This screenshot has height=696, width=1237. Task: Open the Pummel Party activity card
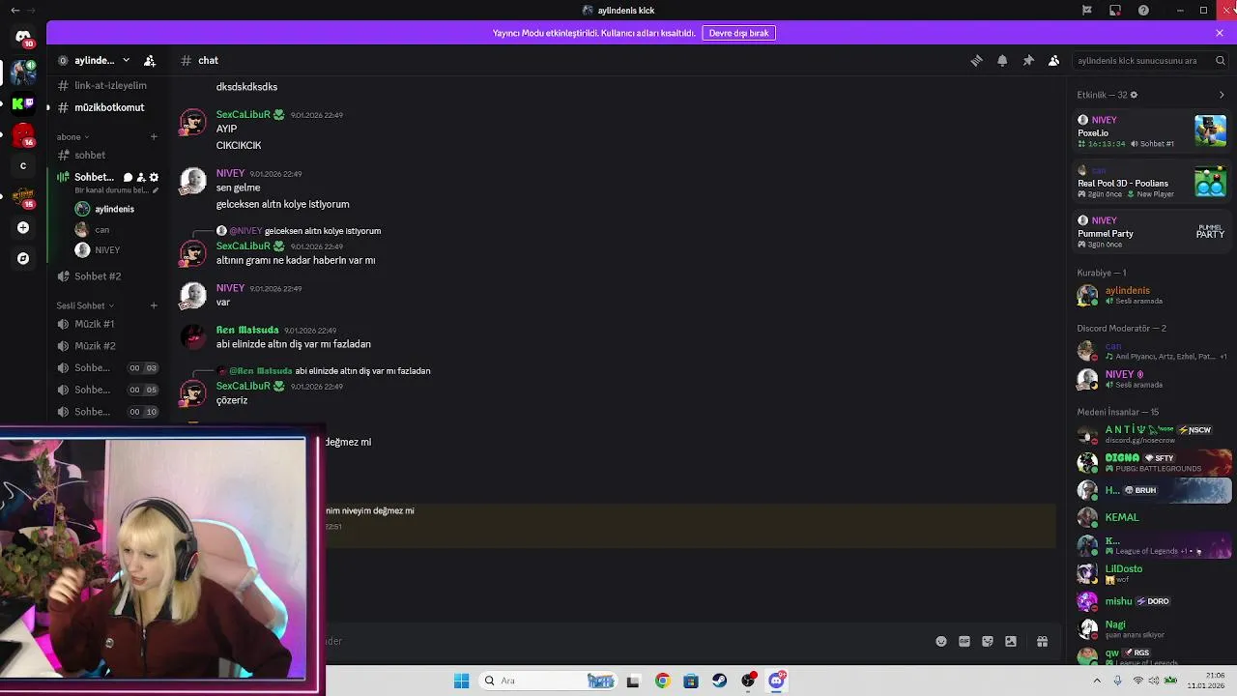coord(1152,232)
